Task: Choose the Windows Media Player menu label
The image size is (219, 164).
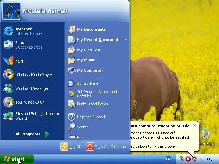Action: tap(34, 75)
